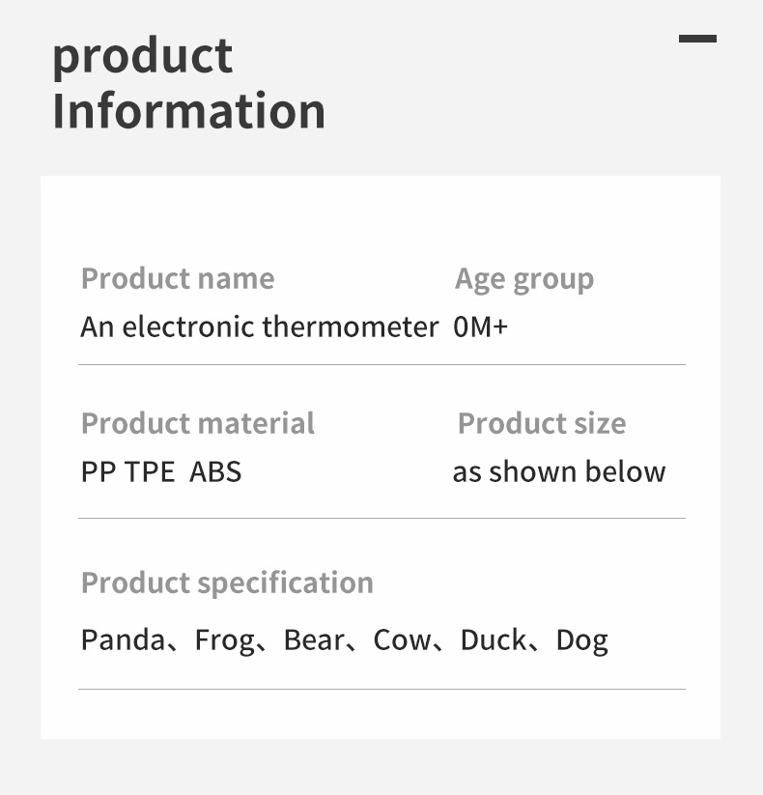Click the 'Age group' label
This screenshot has width=763, height=795.
coord(524,279)
